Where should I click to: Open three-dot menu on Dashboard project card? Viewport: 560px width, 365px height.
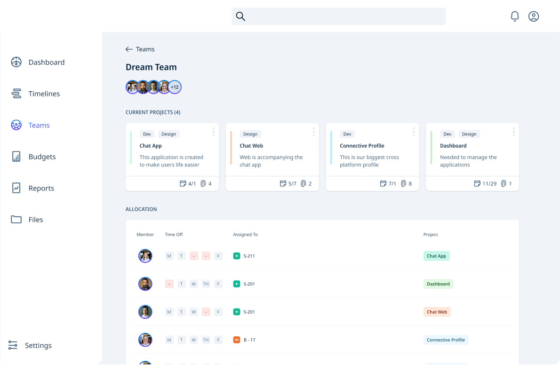[514, 132]
